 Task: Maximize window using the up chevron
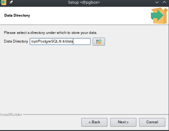point(164,2)
